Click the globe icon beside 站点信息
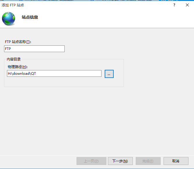The image size is (194, 169). [8, 19]
